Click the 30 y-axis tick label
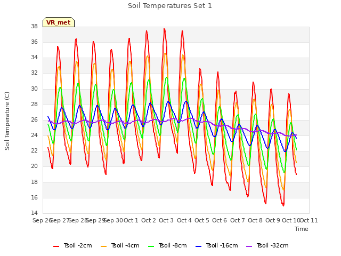Viewport: 341px width, 256px height. [34, 89]
